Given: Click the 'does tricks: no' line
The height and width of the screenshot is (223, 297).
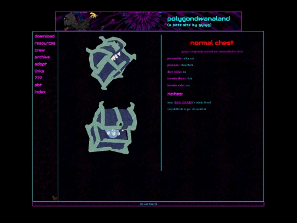Looking at the screenshot, I should [177, 72].
